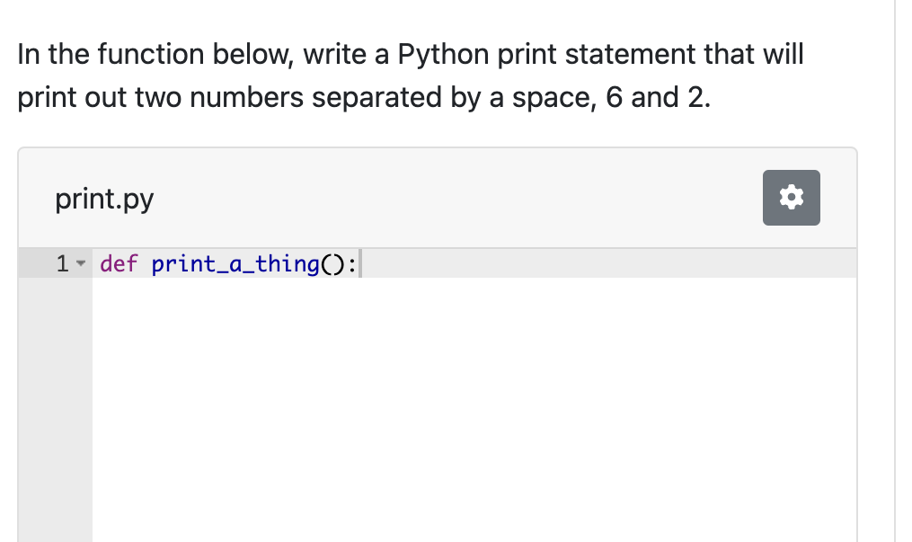Click the empty editor area below line 1

click(467, 404)
